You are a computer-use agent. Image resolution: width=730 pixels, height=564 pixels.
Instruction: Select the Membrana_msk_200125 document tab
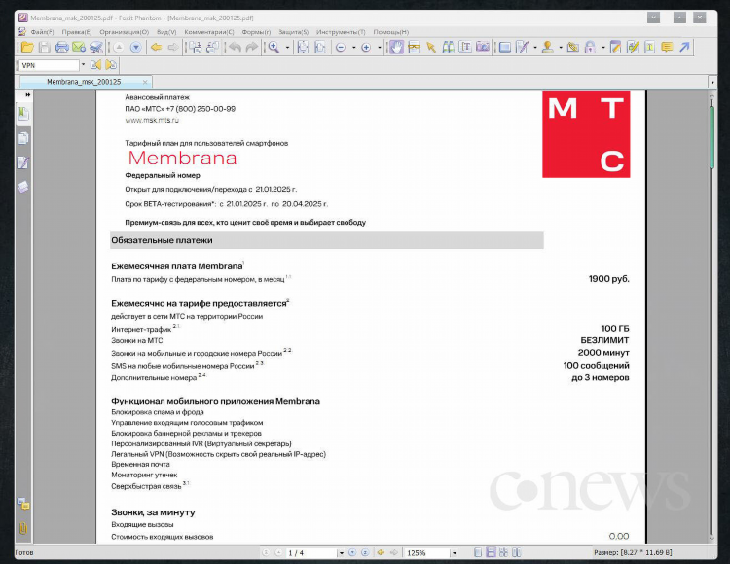tap(84, 82)
